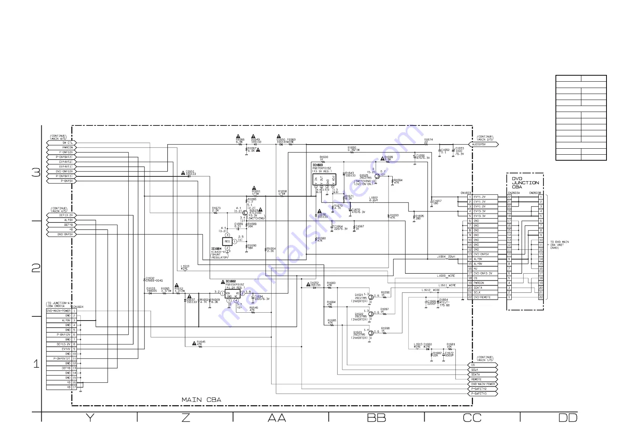Image resolution: width=638 pixels, height=446 pixels.
Task: Select the DVD-ON+3.3V pin 17 row
Action: pos(483,273)
